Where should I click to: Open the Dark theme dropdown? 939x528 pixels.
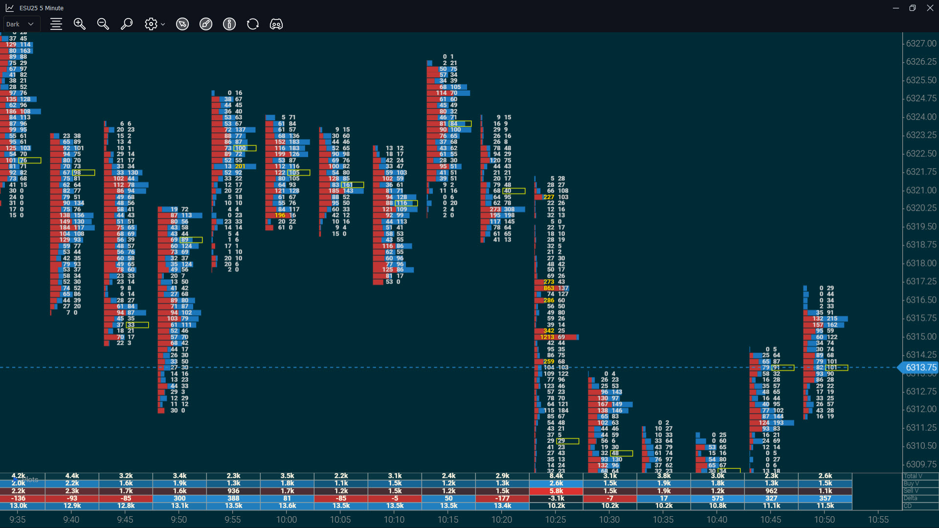point(20,24)
